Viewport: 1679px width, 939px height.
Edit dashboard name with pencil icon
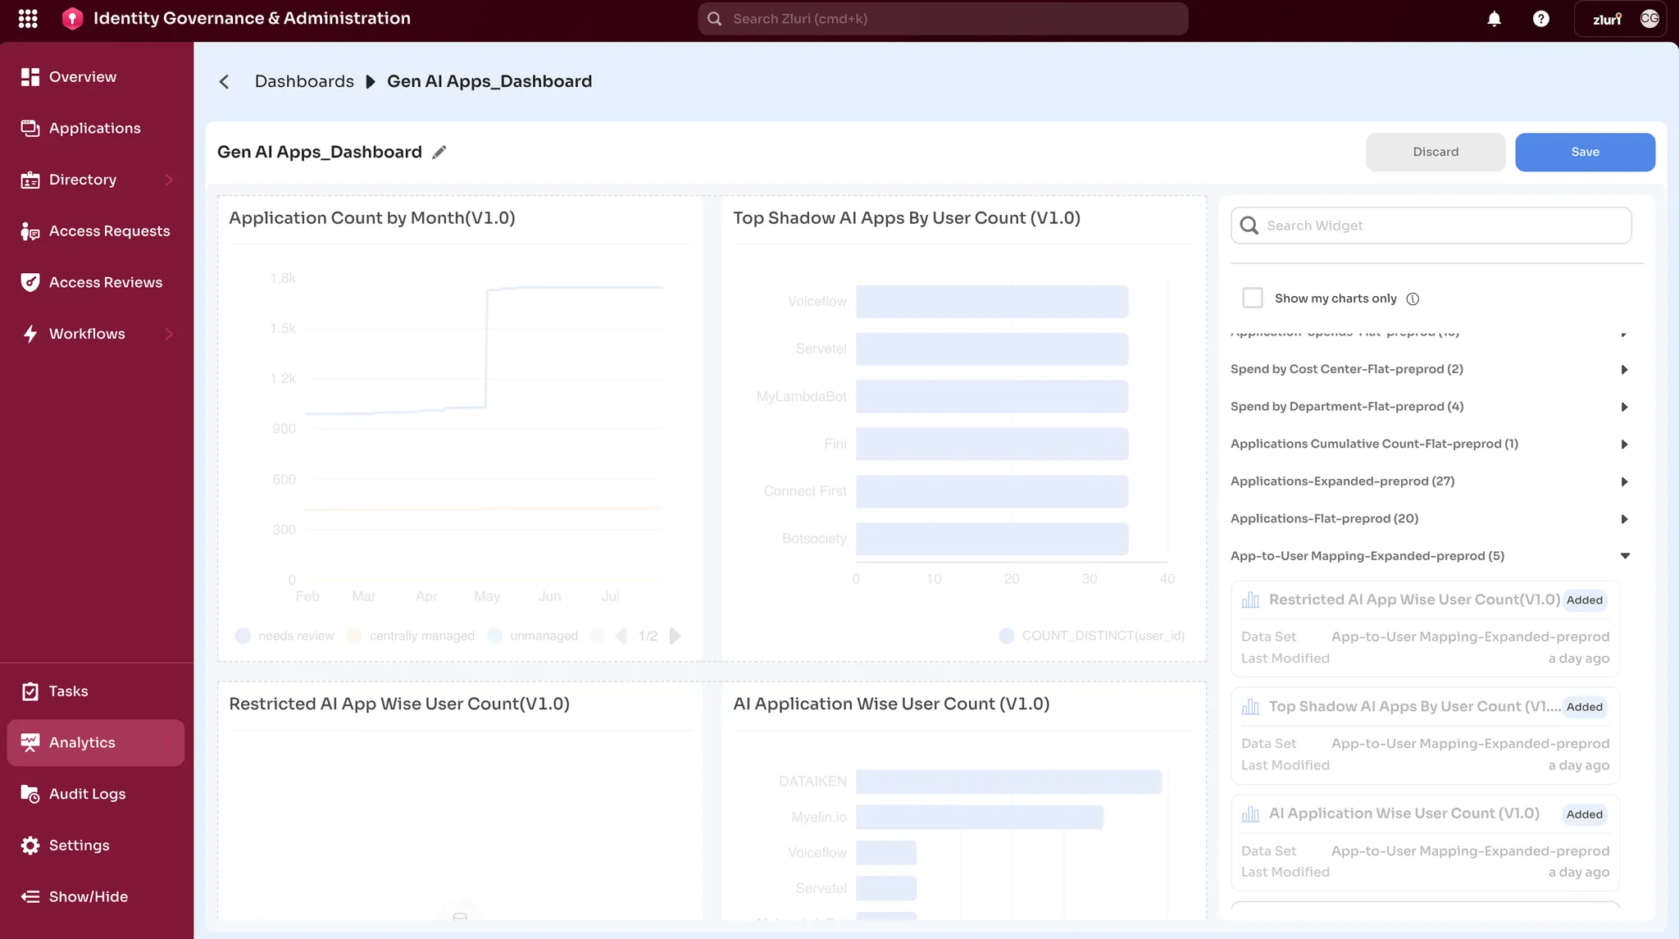[439, 153]
